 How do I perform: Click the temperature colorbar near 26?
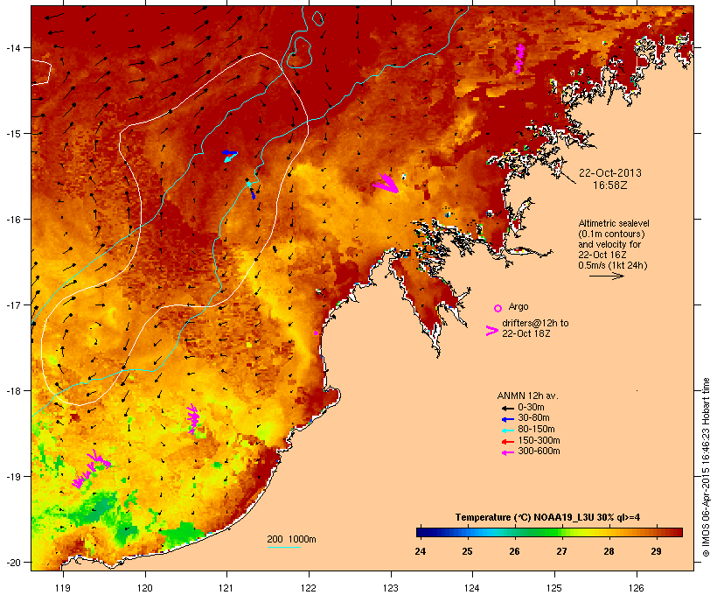click(515, 532)
